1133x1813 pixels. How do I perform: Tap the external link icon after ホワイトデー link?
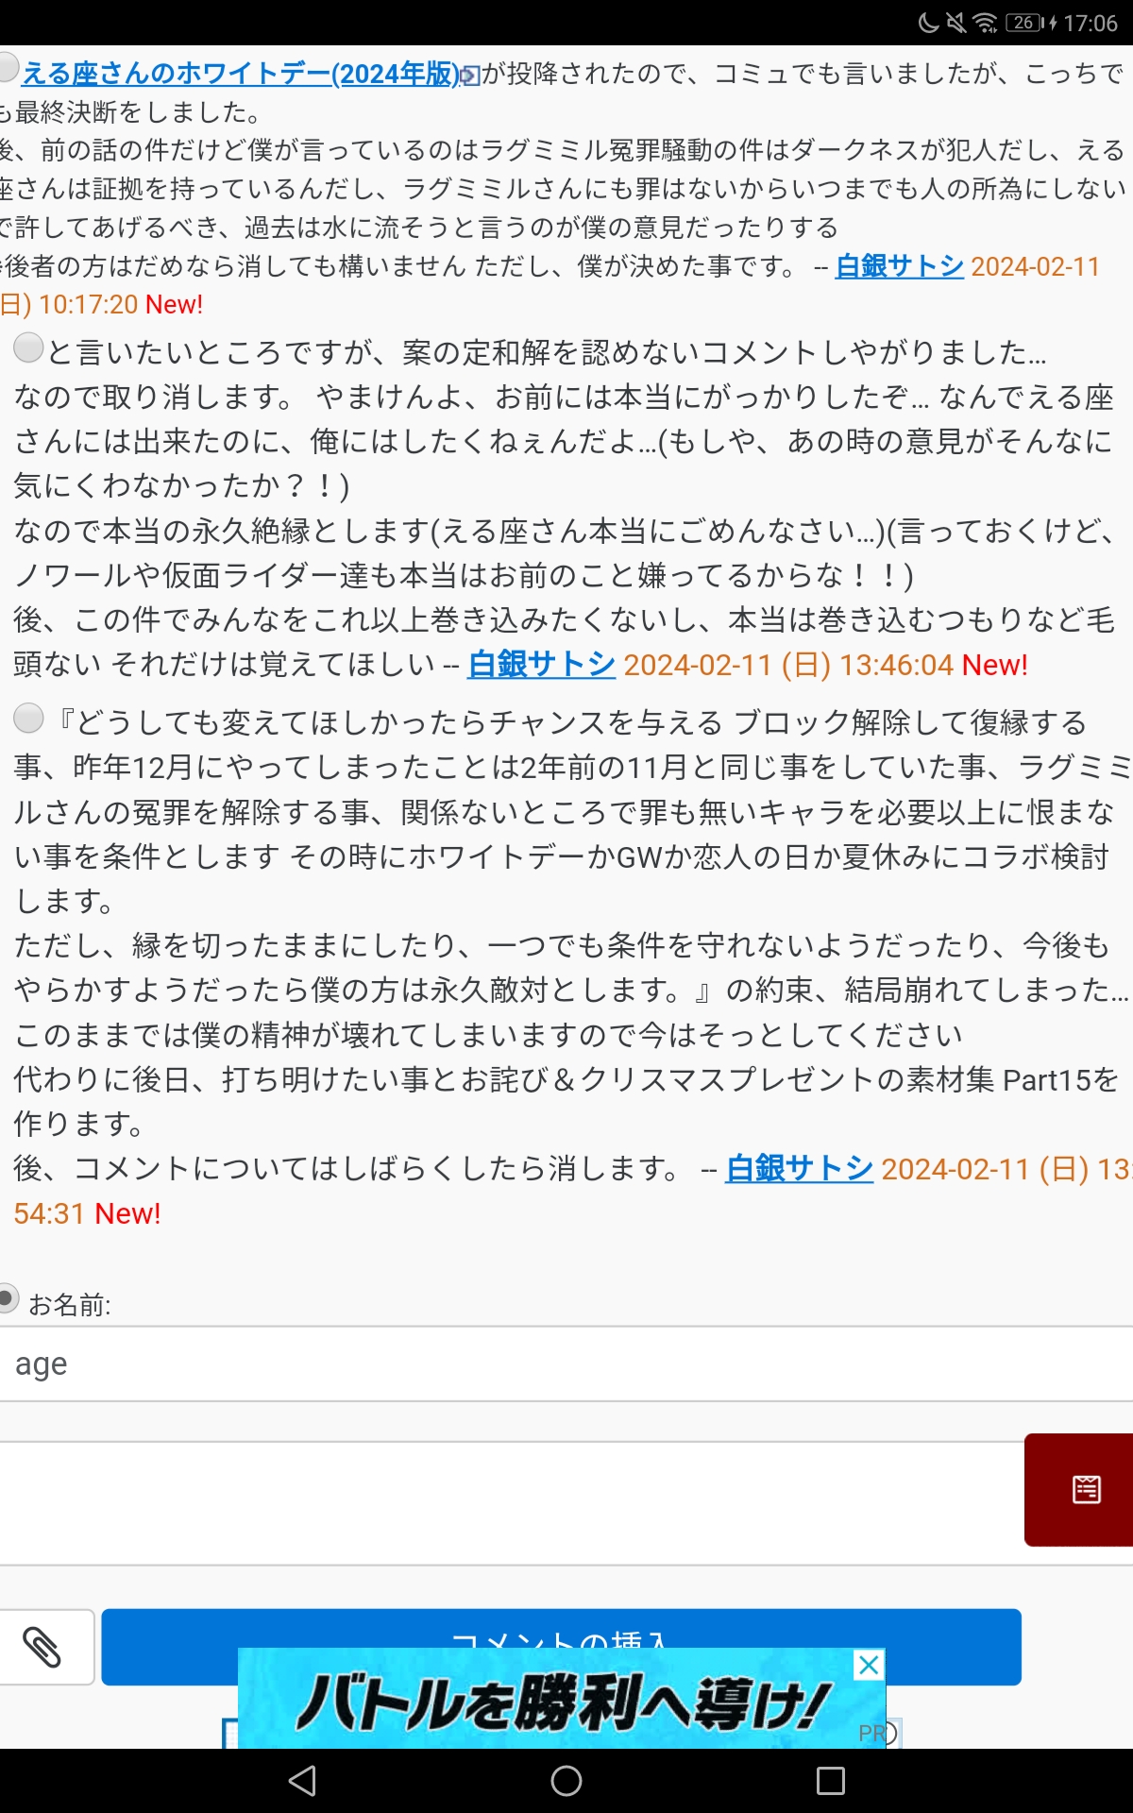click(x=470, y=76)
